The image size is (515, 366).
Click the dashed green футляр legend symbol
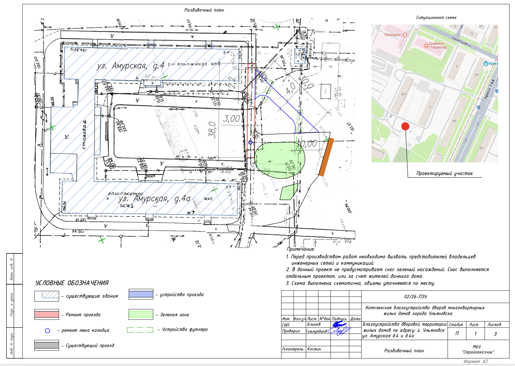(x=140, y=330)
